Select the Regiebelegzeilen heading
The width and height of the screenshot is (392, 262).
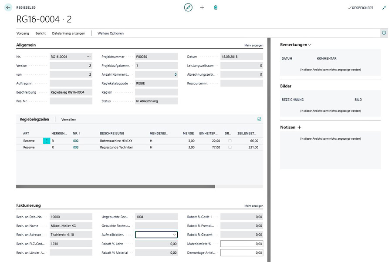(x=34, y=119)
